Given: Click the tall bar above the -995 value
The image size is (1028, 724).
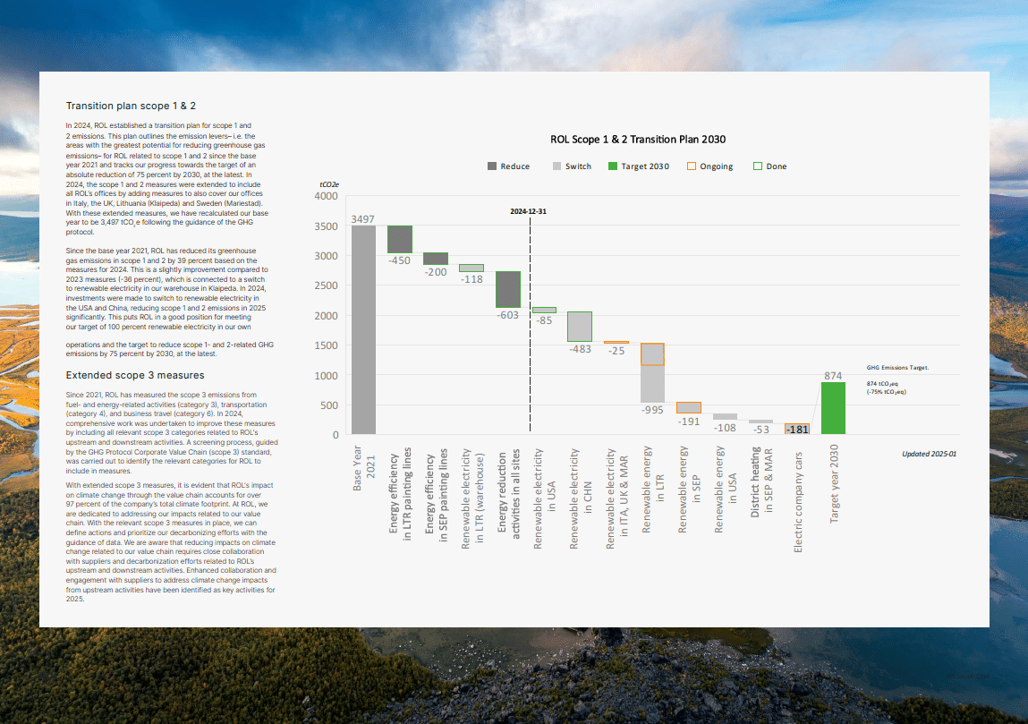Looking at the screenshot, I should click(x=652, y=372).
